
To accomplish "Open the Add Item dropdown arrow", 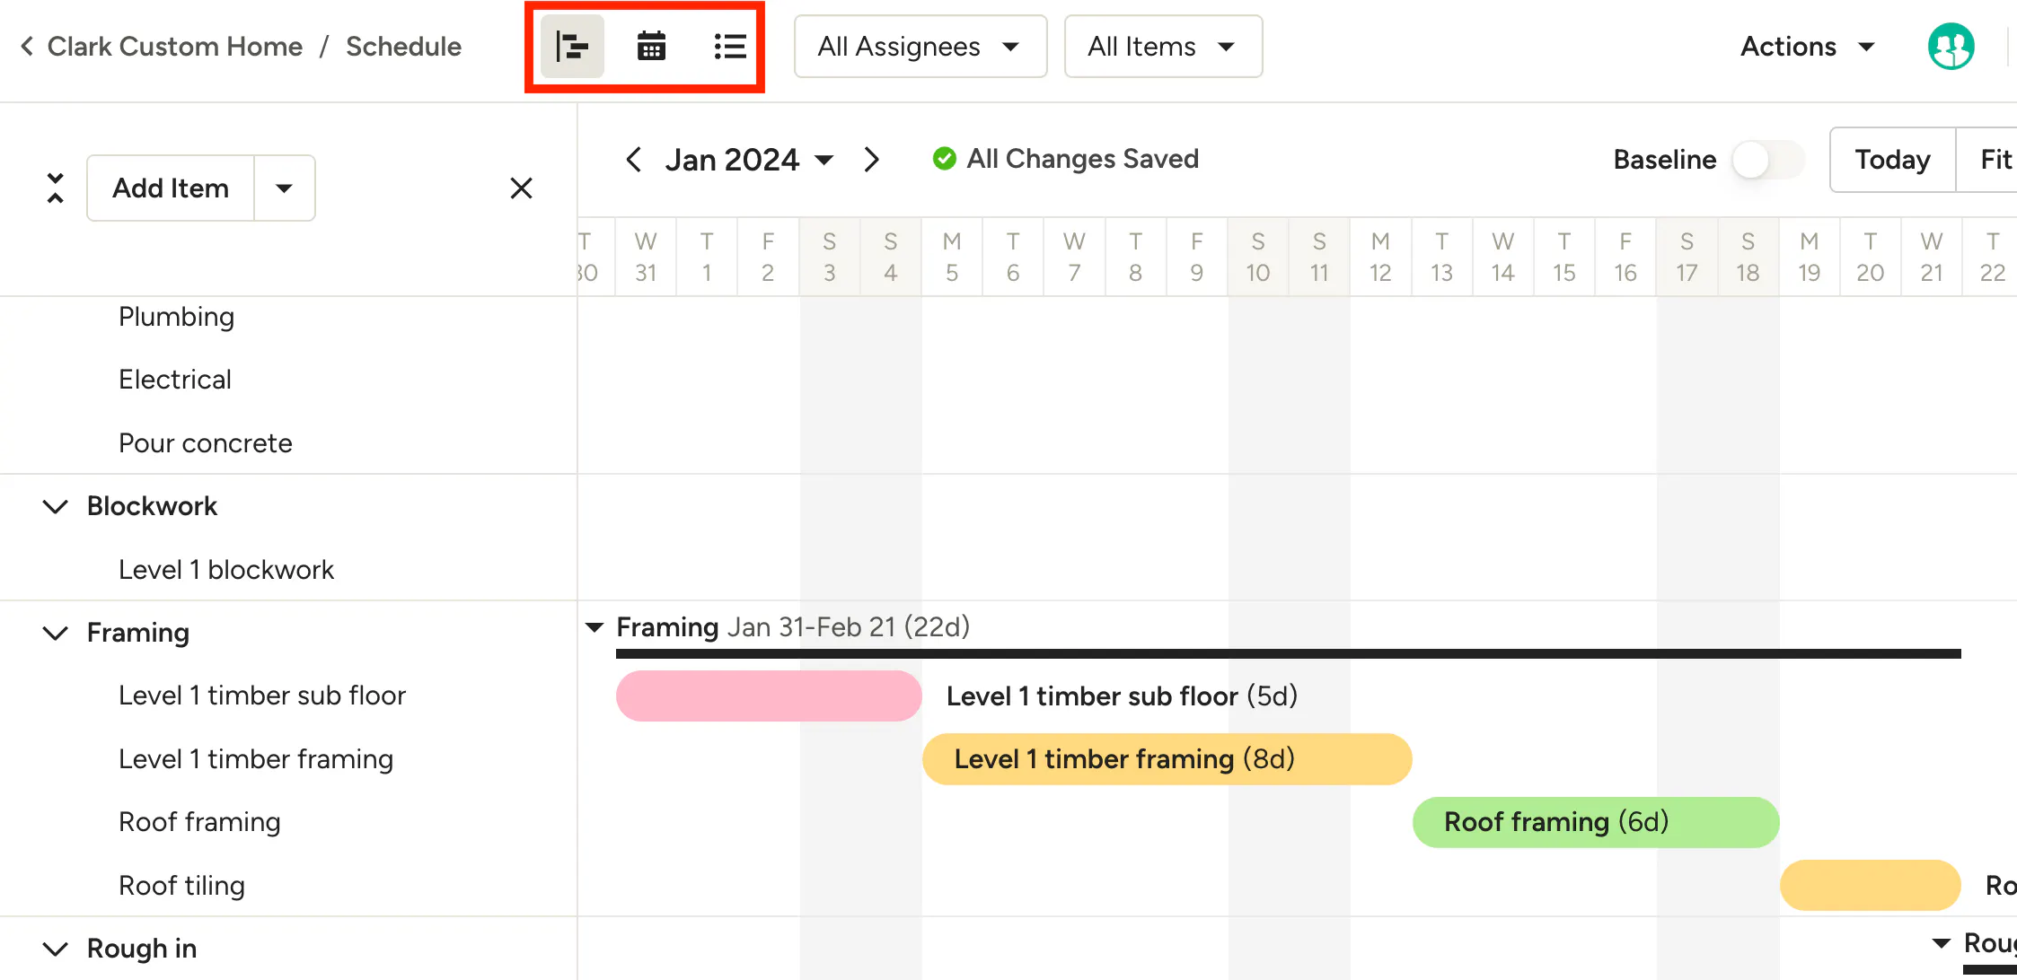I will (x=285, y=188).
